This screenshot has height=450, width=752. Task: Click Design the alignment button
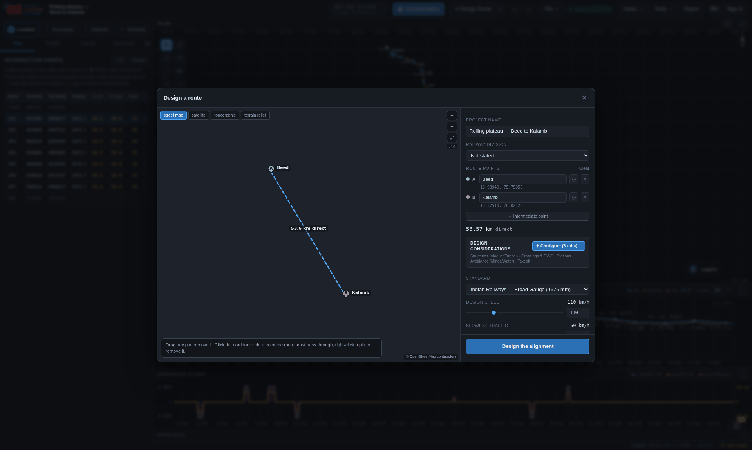tap(528, 346)
